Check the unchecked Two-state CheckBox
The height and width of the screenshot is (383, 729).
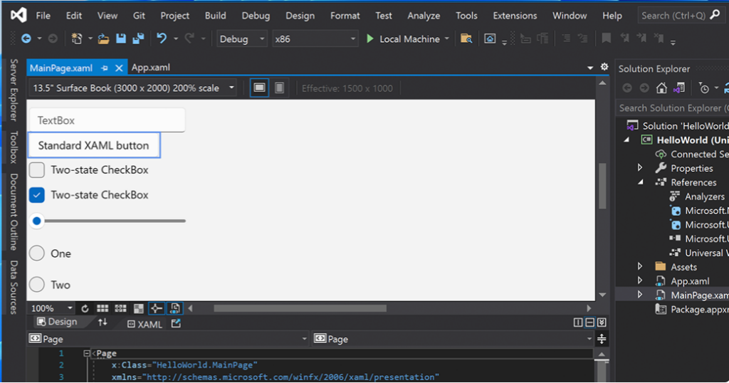(x=37, y=170)
